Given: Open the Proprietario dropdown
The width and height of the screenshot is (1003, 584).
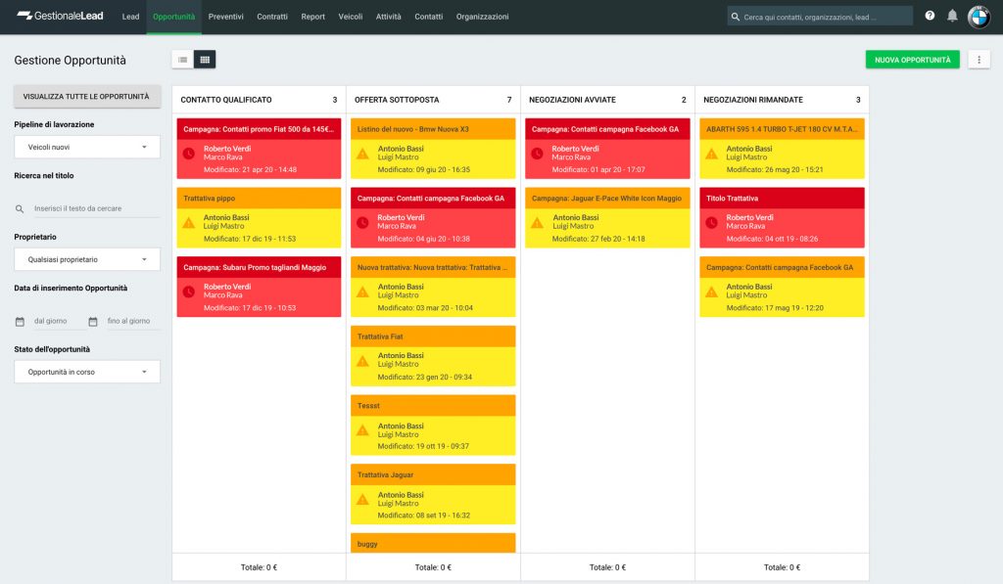Looking at the screenshot, I should 87,259.
